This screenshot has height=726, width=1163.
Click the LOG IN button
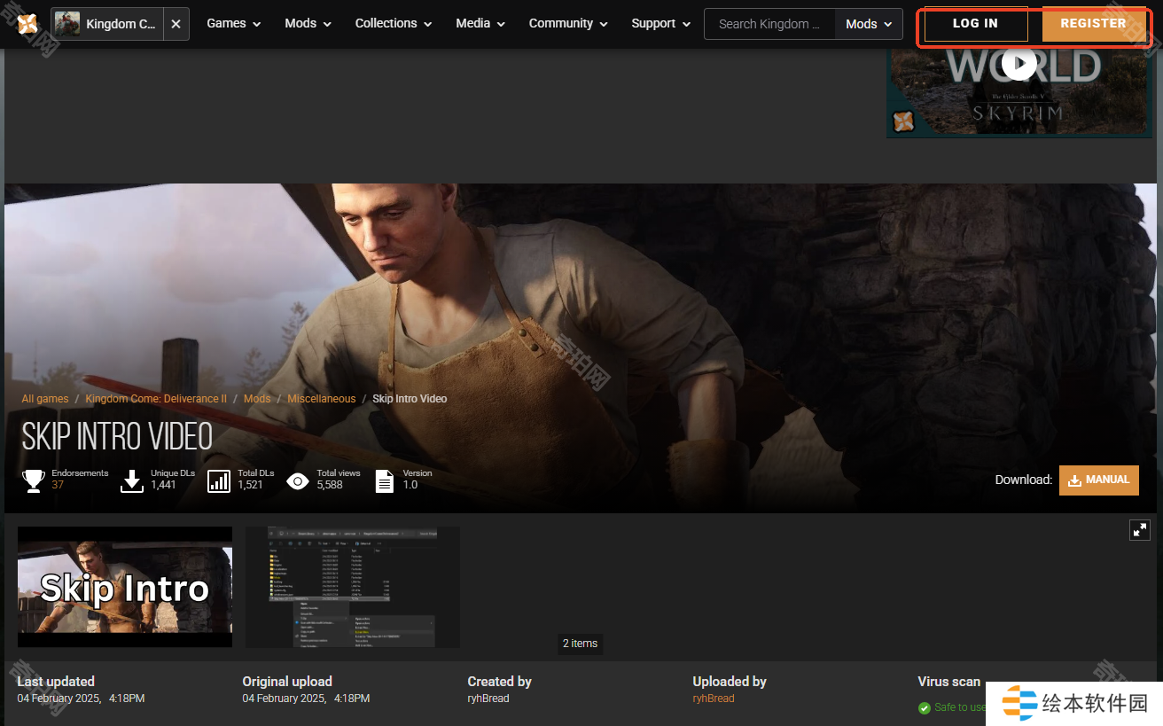tap(975, 24)
